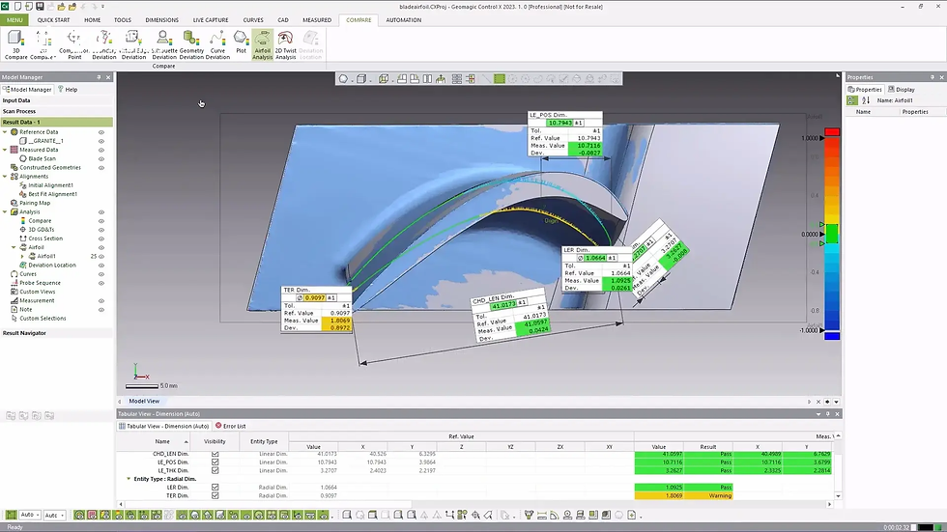Uncheck visibility for LE_POS Dim. row
The image size is (947, 532).
point(215,462)
